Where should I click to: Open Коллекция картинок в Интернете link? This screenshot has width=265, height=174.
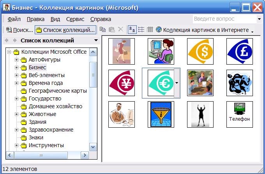point(206,30)
